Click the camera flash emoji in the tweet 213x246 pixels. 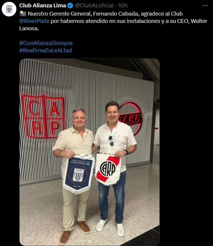[x=23, y=14]
